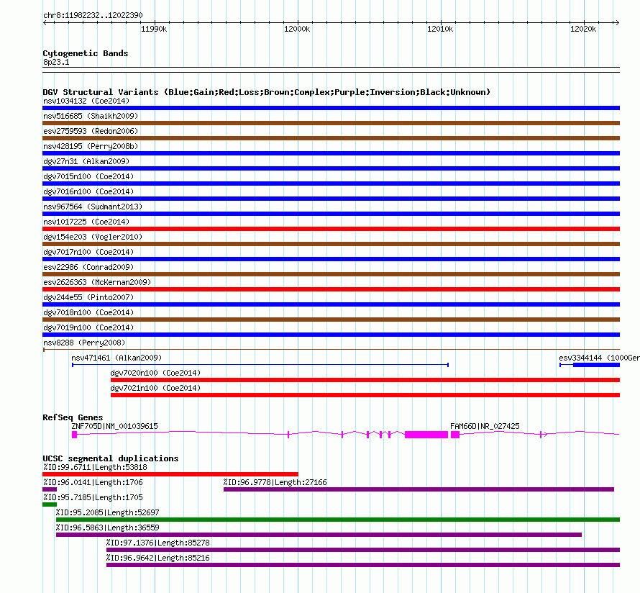Click the RefSeq Genes track title
Screen dimensions: 640x593
click(x=73, y=417)
